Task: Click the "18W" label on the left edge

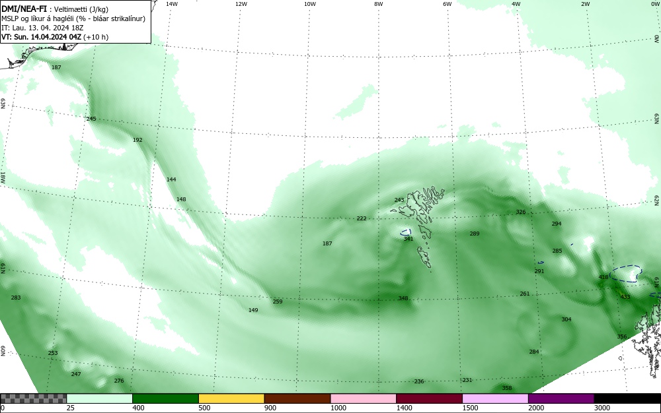Action: [x=3, y=177]
